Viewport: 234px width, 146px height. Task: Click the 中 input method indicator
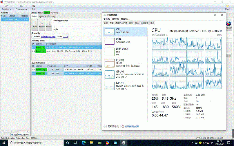click(212, 143)
